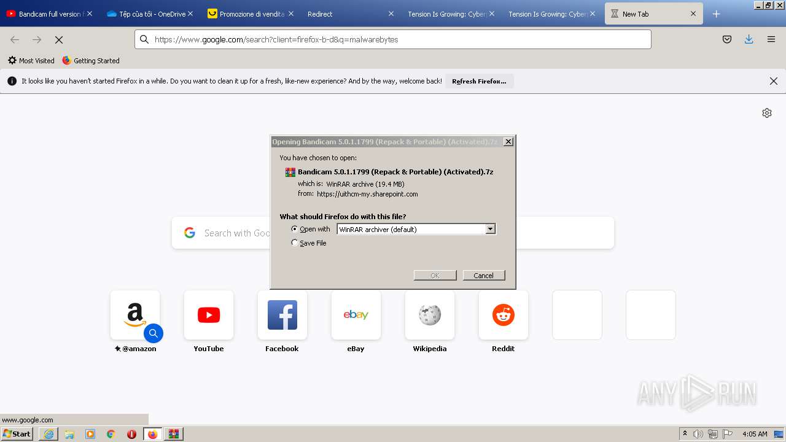Viewport: 786px width, 442px height.
Task: Click the taskbar clock 4:05 AM
Action: tap(755, 434)
